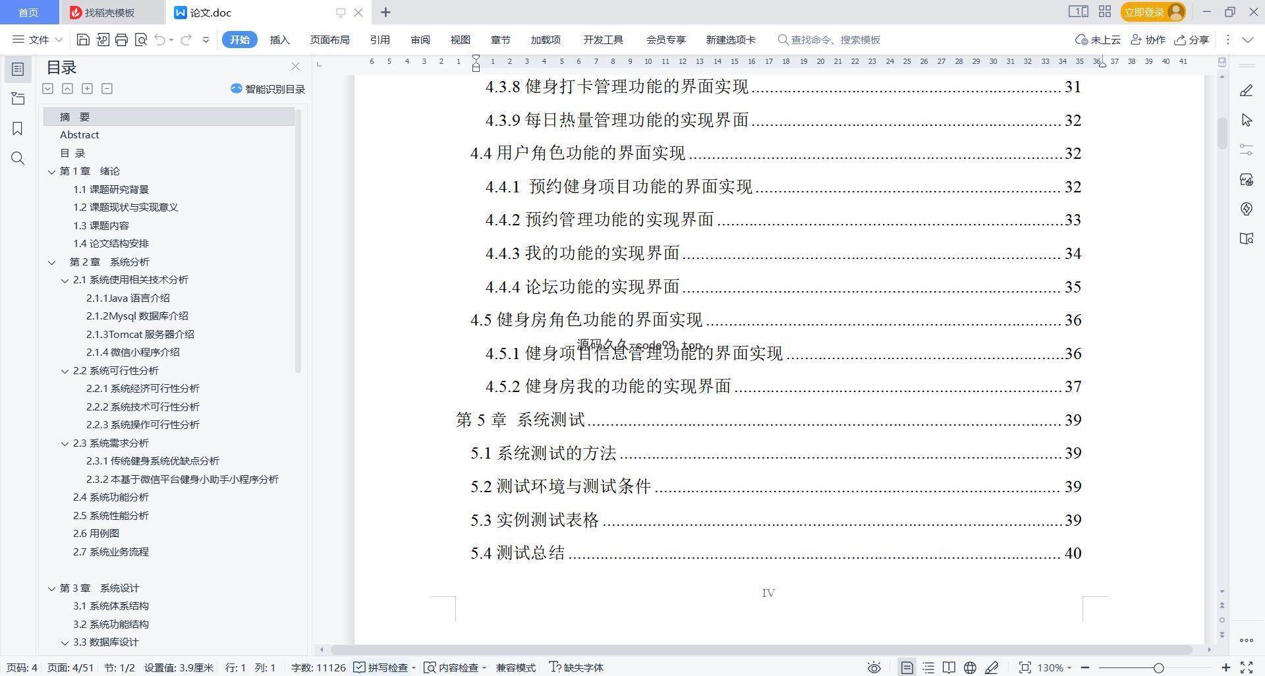Click the pen edit icon in right sidebar

(1246, 90)
